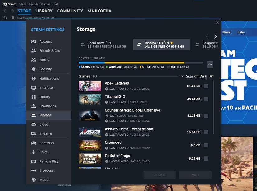The width and height of the screenshot is (257, 191).
Task: Tick the checkbox for Counter-Strike: Global Offensive
Action: tap(206, 115)
